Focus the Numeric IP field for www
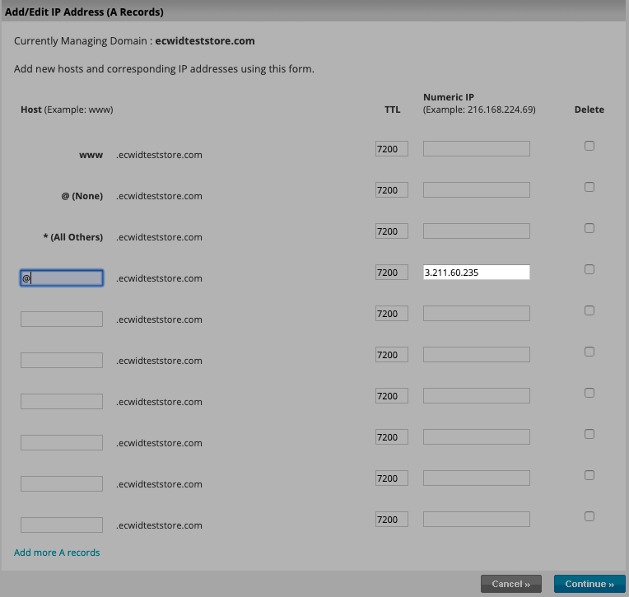The image size is (629, 597). click(x=476, y=149)
